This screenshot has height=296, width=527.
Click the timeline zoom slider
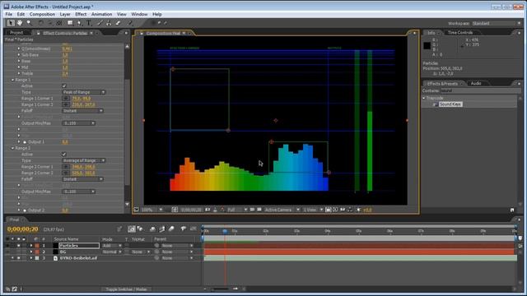coord(220,289)
